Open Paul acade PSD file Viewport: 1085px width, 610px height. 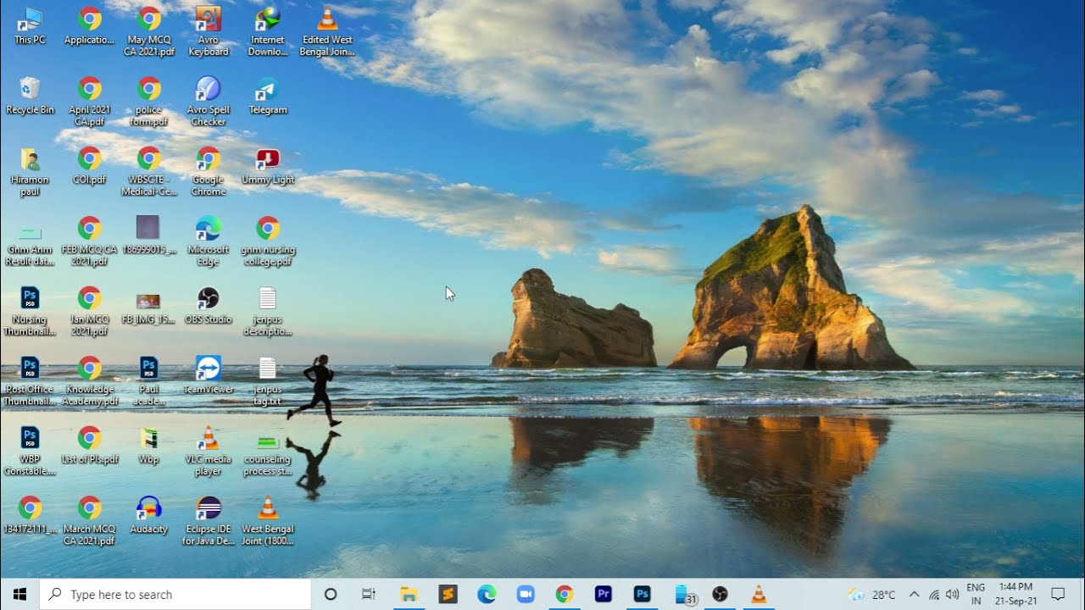tap(149, 381)
